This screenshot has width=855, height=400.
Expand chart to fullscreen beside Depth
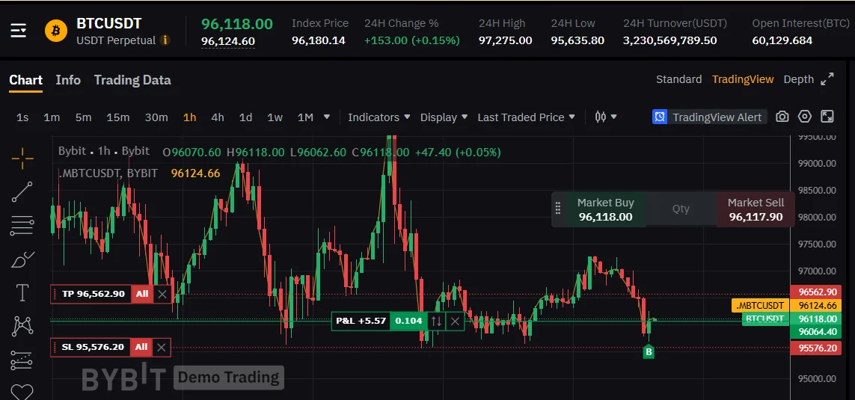tap(827, 79)
